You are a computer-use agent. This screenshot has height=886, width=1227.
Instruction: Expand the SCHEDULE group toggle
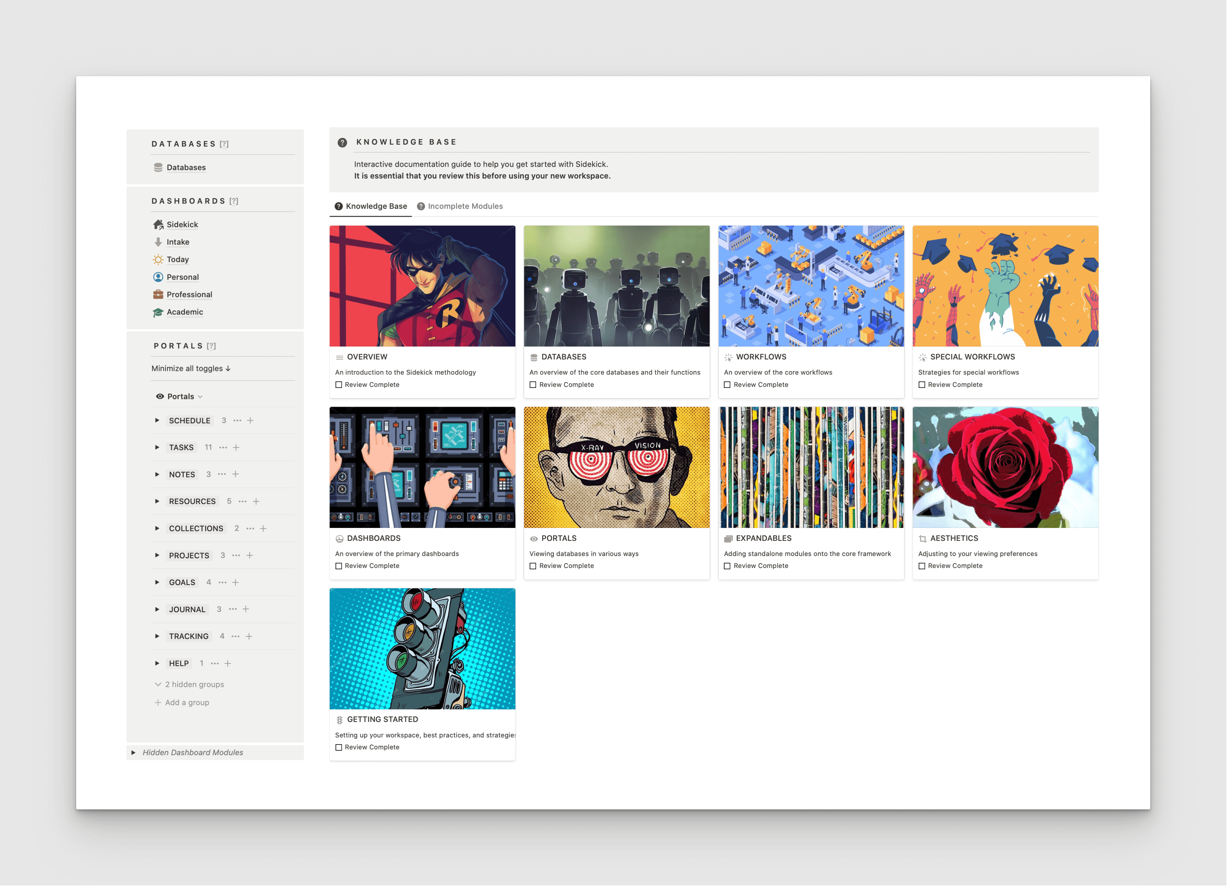coord(157,420)
